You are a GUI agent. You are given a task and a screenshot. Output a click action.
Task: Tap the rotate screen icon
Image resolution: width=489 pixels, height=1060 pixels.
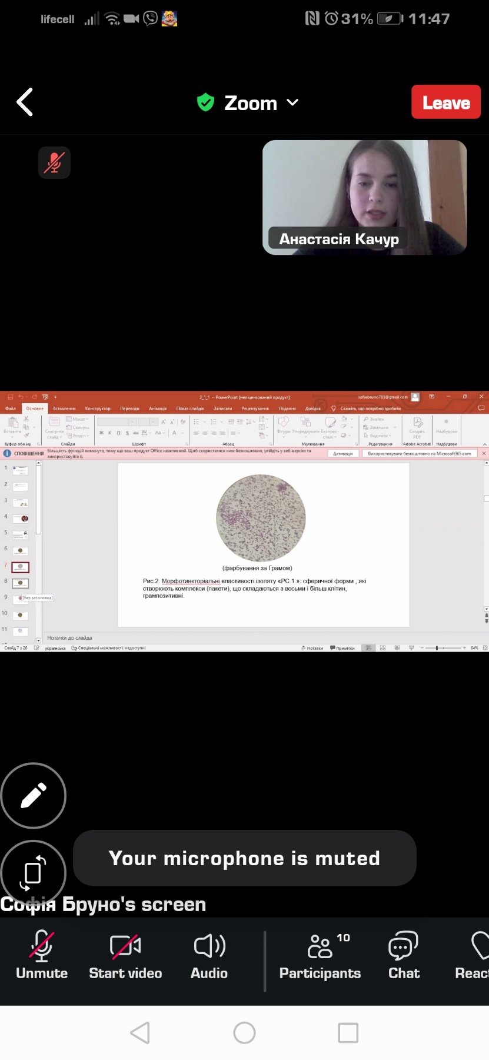[34, 872]
